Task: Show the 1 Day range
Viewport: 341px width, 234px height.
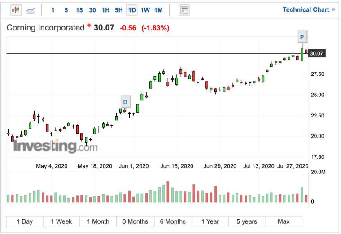Action: point(25,221)
